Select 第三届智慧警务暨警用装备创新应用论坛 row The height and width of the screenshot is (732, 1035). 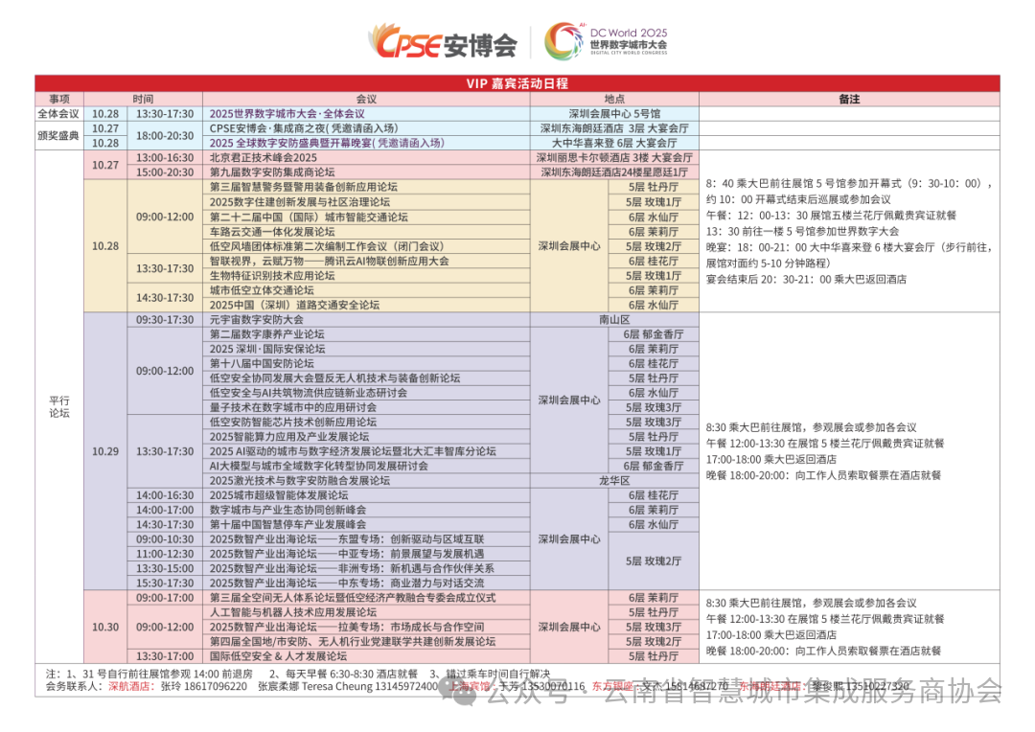(x=366, y=187)
